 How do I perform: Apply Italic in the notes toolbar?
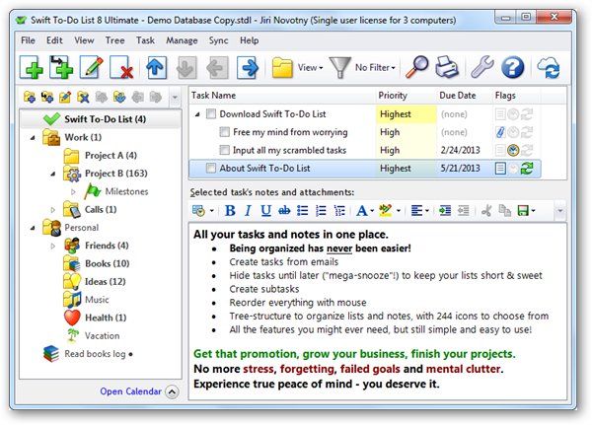point(248,211)
